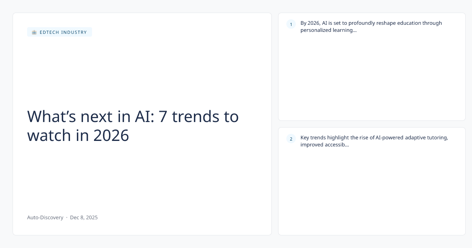Expand truncated 'personalized learning…' text
This screenshot has width=472, height=248.
coord(328,30)
